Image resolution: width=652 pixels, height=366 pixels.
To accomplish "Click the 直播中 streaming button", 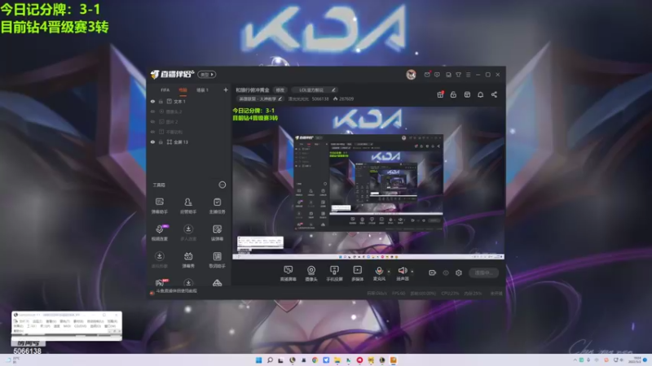I will 483,272.
